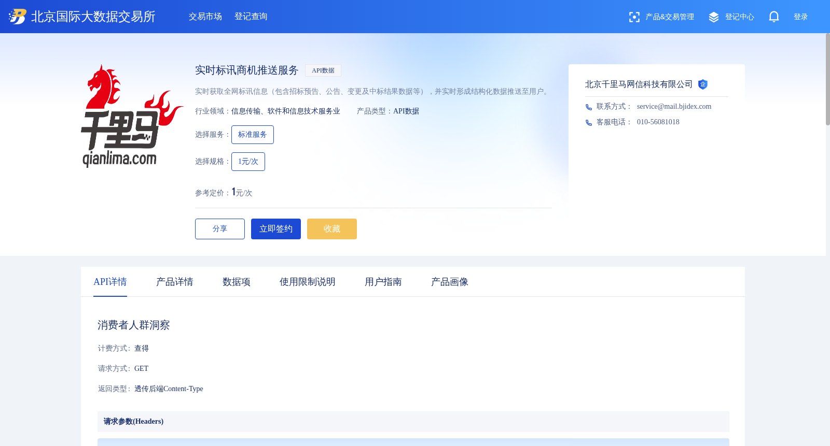Click the Beijing data exchange logo icon
The image size is (830, 446).
click(x=17, y=17)
